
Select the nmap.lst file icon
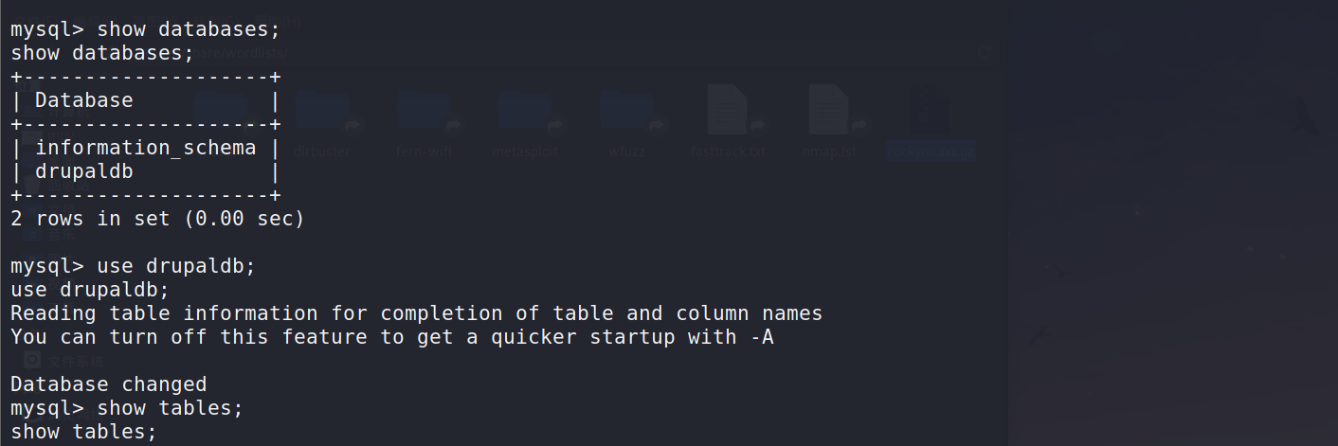point(829,110)
